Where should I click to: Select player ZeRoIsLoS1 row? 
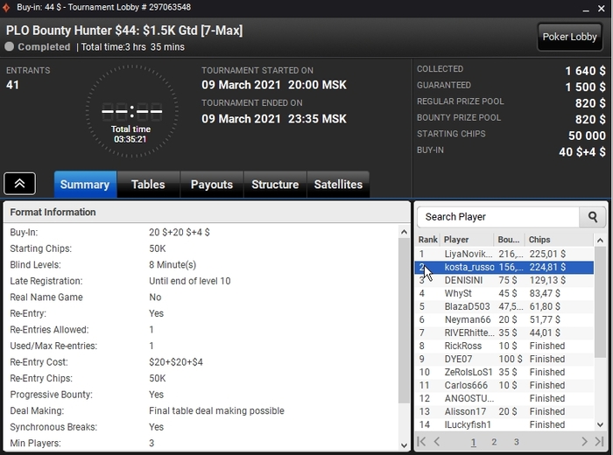504,372
